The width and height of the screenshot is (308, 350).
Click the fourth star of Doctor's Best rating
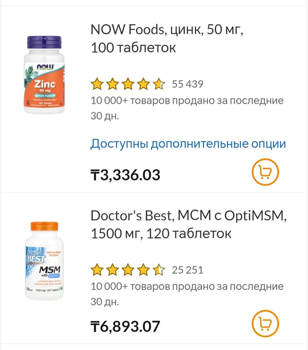[x=143, y=270]
